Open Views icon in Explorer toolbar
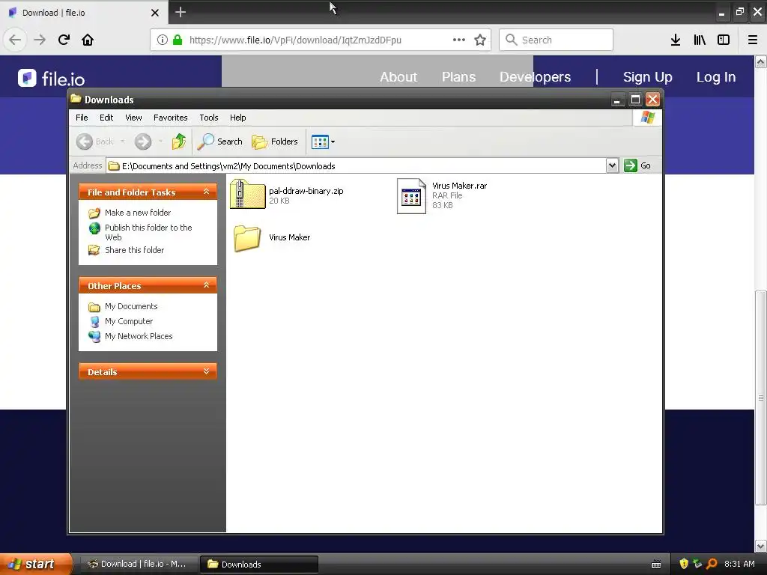This screenshot has width=767, height=575. click(x=320, y=142)
